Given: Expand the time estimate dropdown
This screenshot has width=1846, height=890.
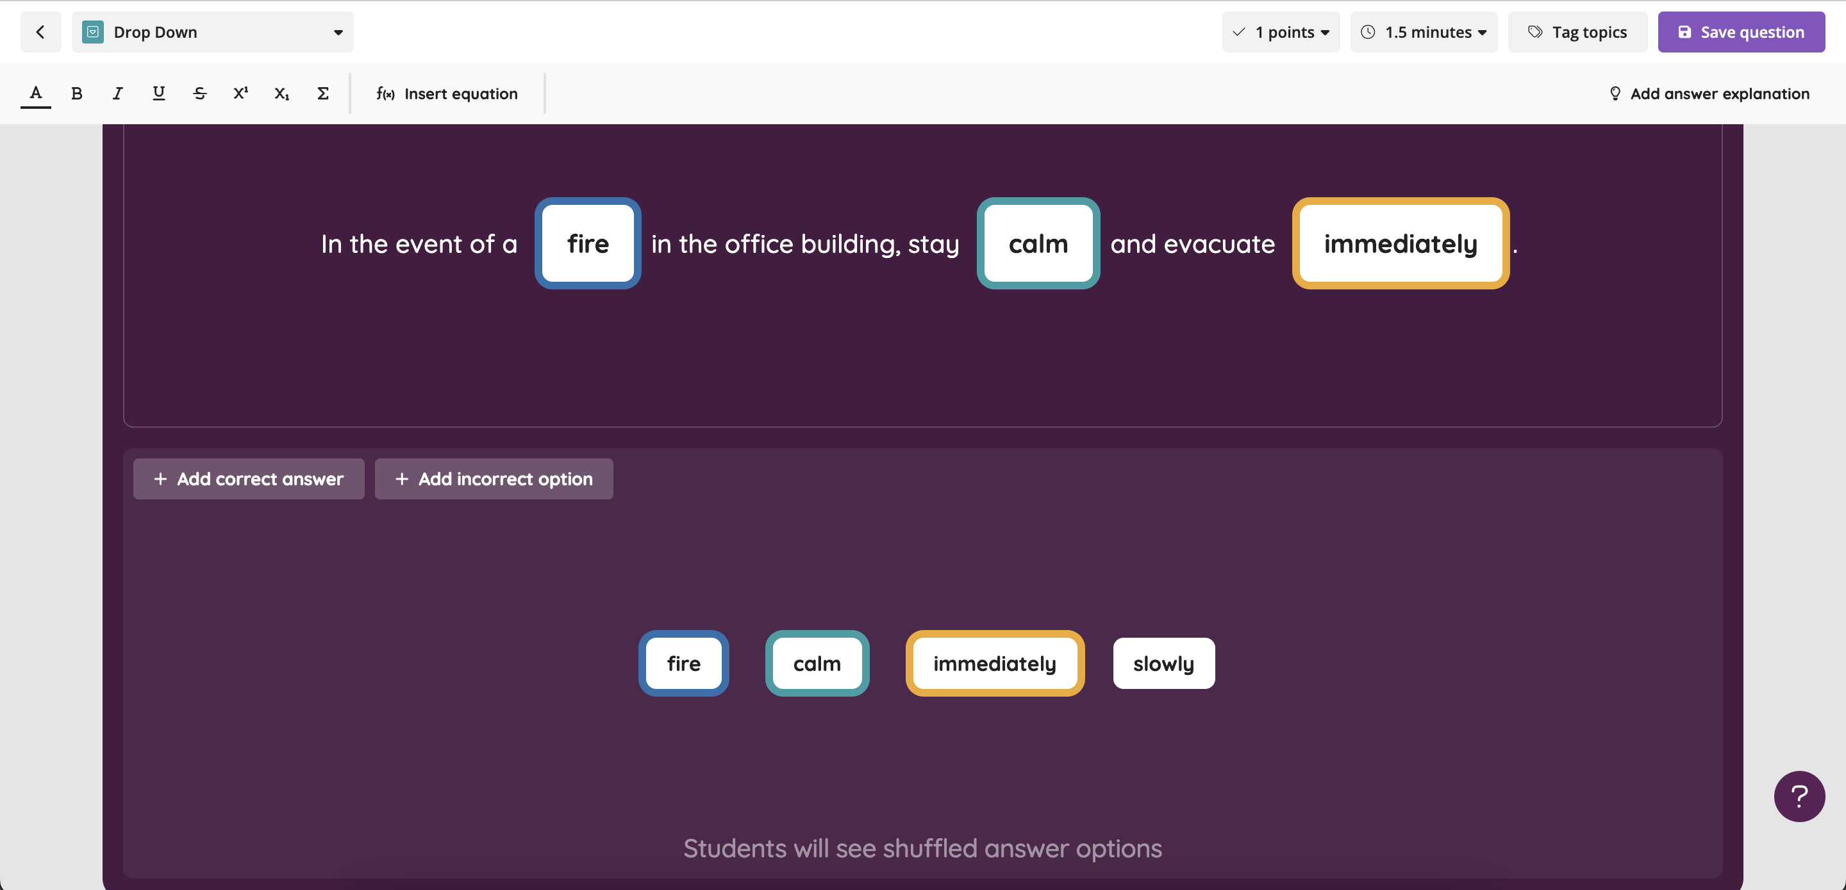Looking at the screenshot, I should [1424, 32].
